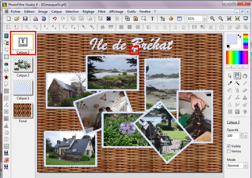This screenshot has width=252, height=178.
Task: Click the background color swatch
Action: (x=239, y=46)
